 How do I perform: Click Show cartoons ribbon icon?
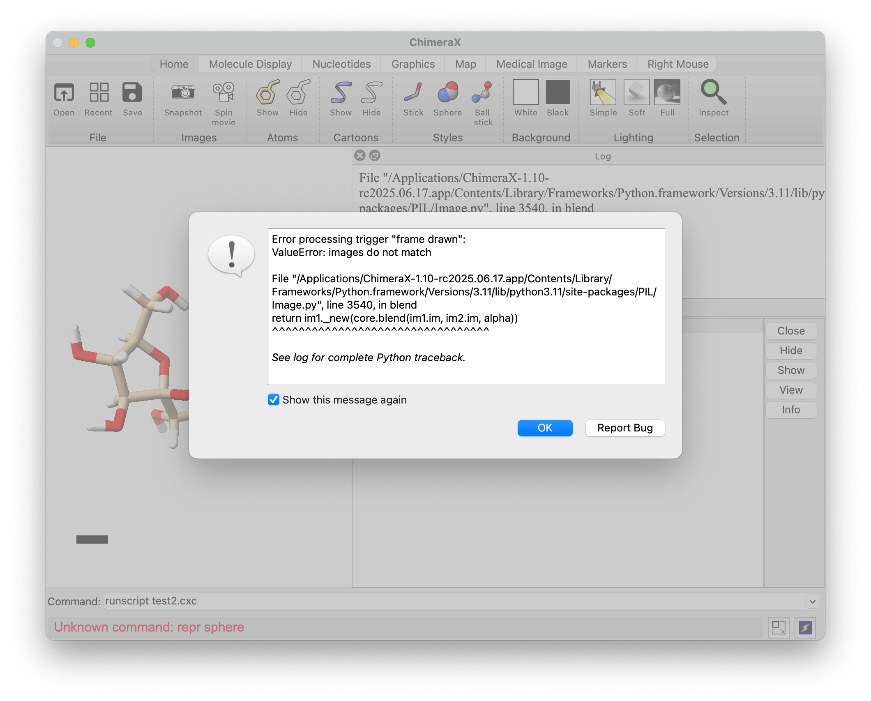pyautogui.click(x=341, y=92)
